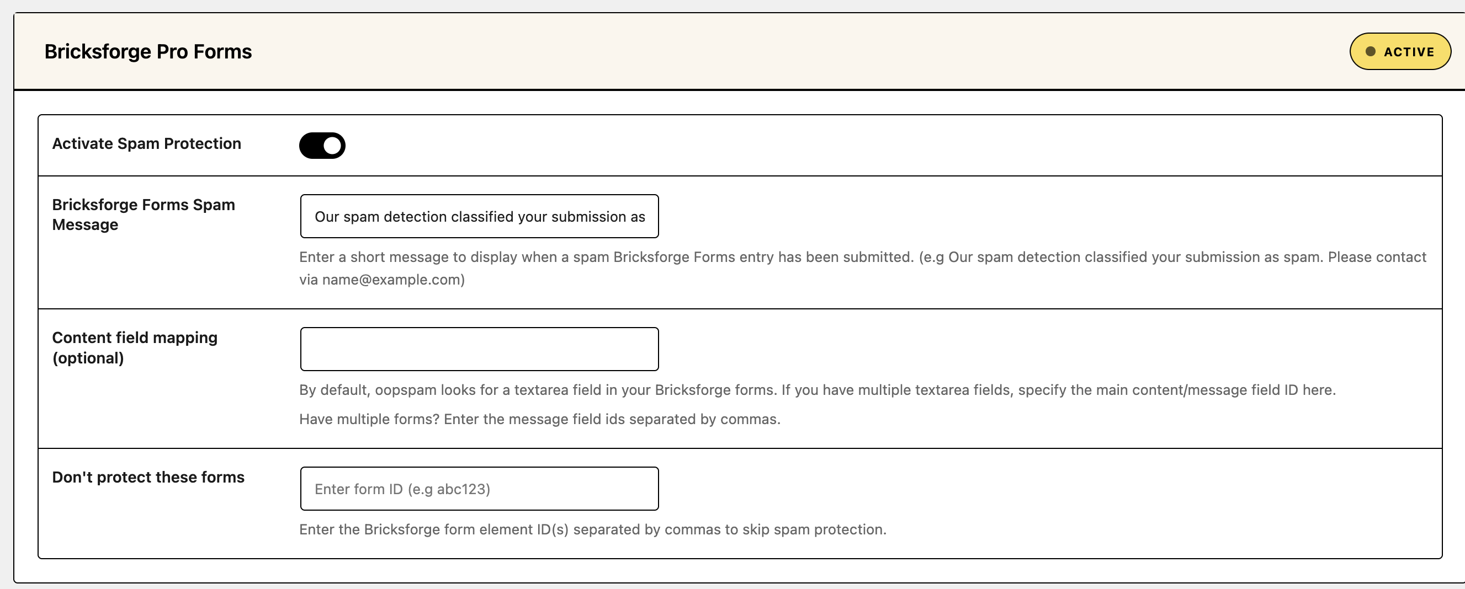
Task: Click the dot icon inside ACTIVE badge
Action: click(1371, 52)
